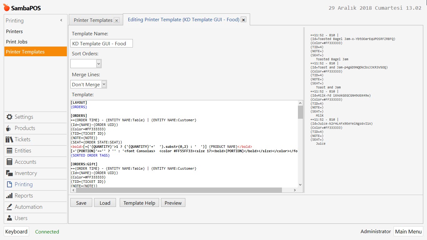
Task: Click the Users person icon
Action: 9,218
